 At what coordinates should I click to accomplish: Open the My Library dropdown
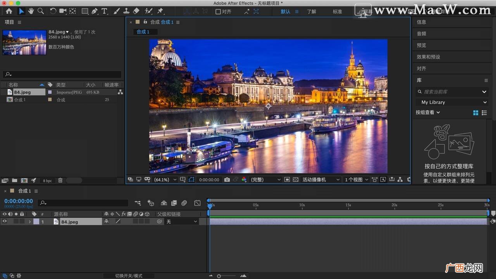(452, 102)
